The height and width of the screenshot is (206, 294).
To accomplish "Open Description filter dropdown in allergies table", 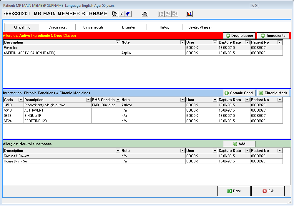I will click(118, 42).
